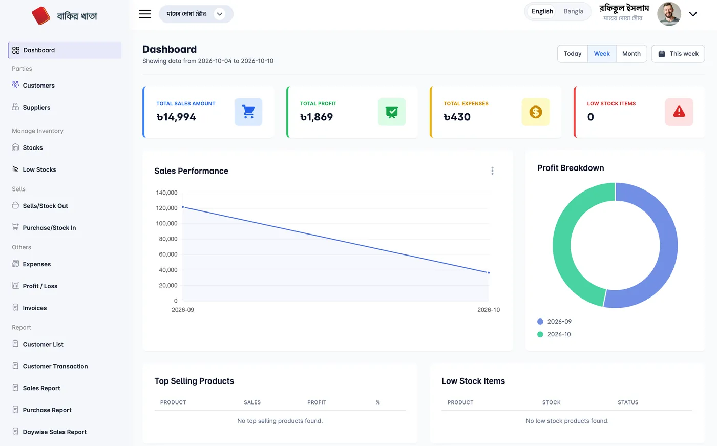Click the Suppliers sidebar icon
The height and width of the screenshot is (446, 717).
pos(15,107)
